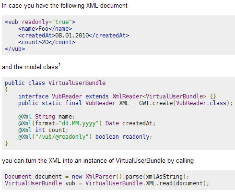Click the closing brace of the class
Screen dimensions: 235x193
[x=6, y=143]
